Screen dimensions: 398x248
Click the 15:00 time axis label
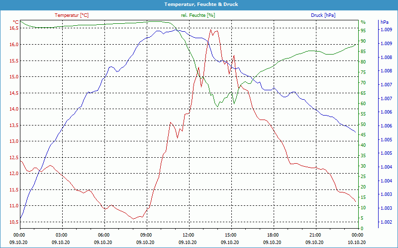coord(231,235)
